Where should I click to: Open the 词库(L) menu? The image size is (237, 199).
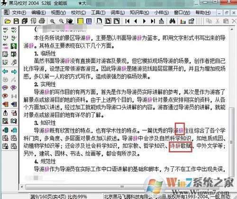118,12
